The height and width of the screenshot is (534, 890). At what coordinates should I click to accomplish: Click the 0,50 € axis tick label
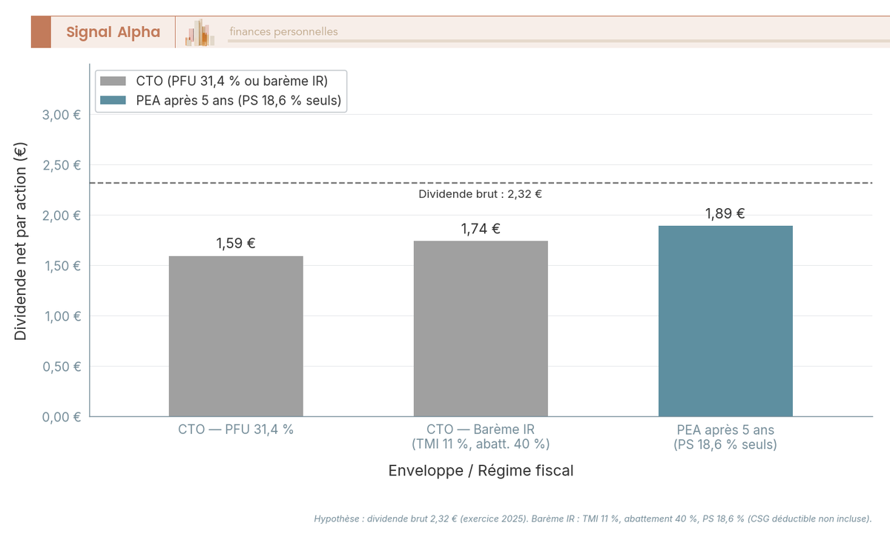coord(63,367)
